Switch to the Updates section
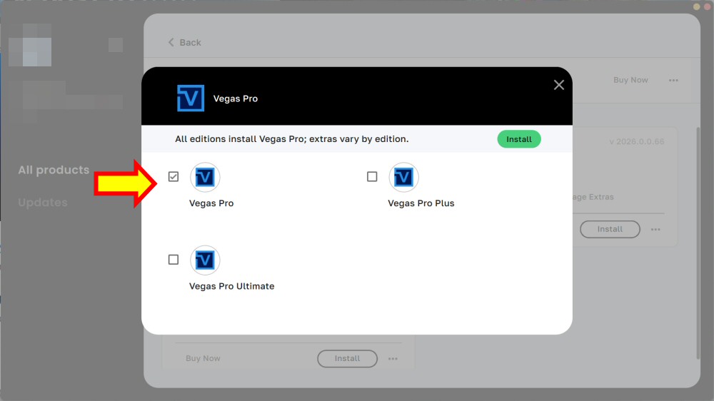714x401 pixels. [x=43, y=203]
